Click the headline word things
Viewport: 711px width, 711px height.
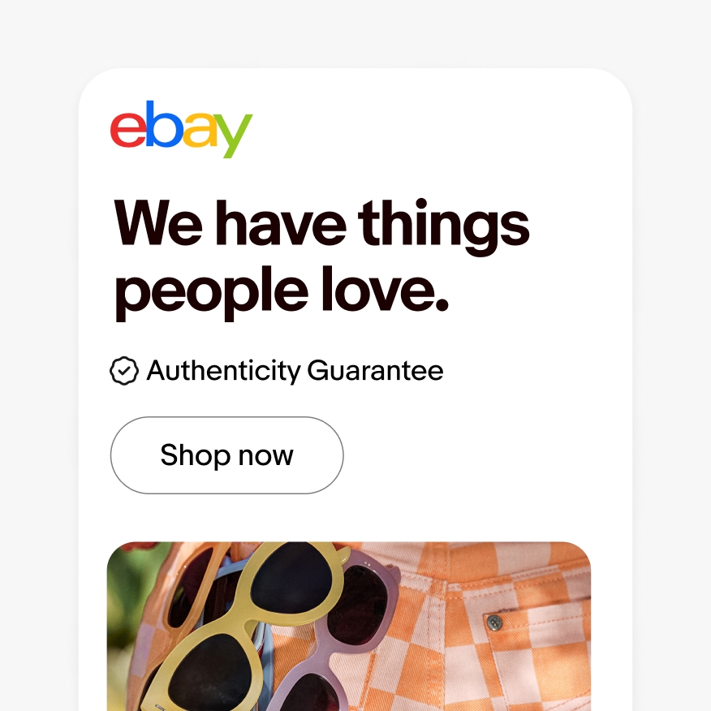click(443, 226)
